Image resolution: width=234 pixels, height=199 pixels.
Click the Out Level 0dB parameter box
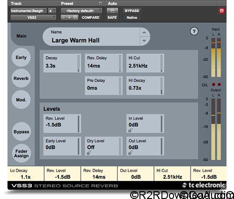pyautogui.click(x=145, y=146)
